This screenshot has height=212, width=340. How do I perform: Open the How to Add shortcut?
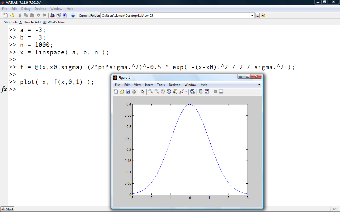tap(30, 22)
